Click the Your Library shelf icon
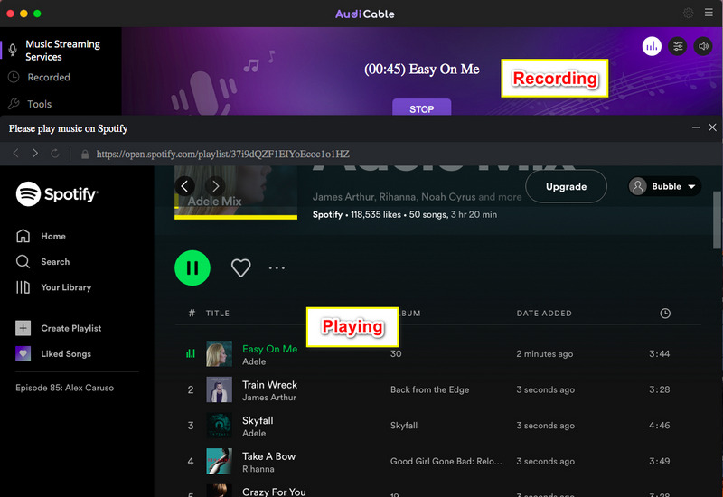The image size is (723, 497). click(23, 287)
